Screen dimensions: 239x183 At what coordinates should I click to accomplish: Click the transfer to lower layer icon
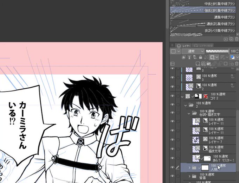(214, 64)
